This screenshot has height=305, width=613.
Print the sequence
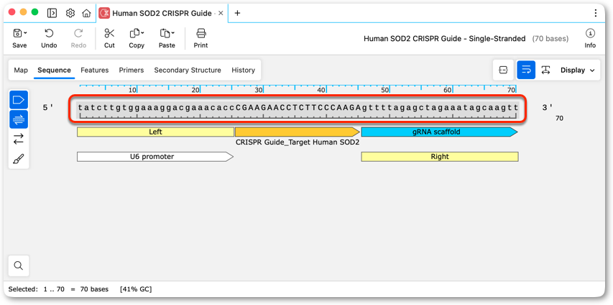[x=201, y=38]
